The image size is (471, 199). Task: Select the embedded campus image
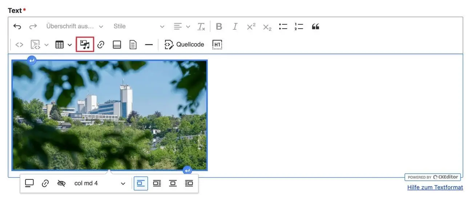pyautogui.click(x=109, y=115)
